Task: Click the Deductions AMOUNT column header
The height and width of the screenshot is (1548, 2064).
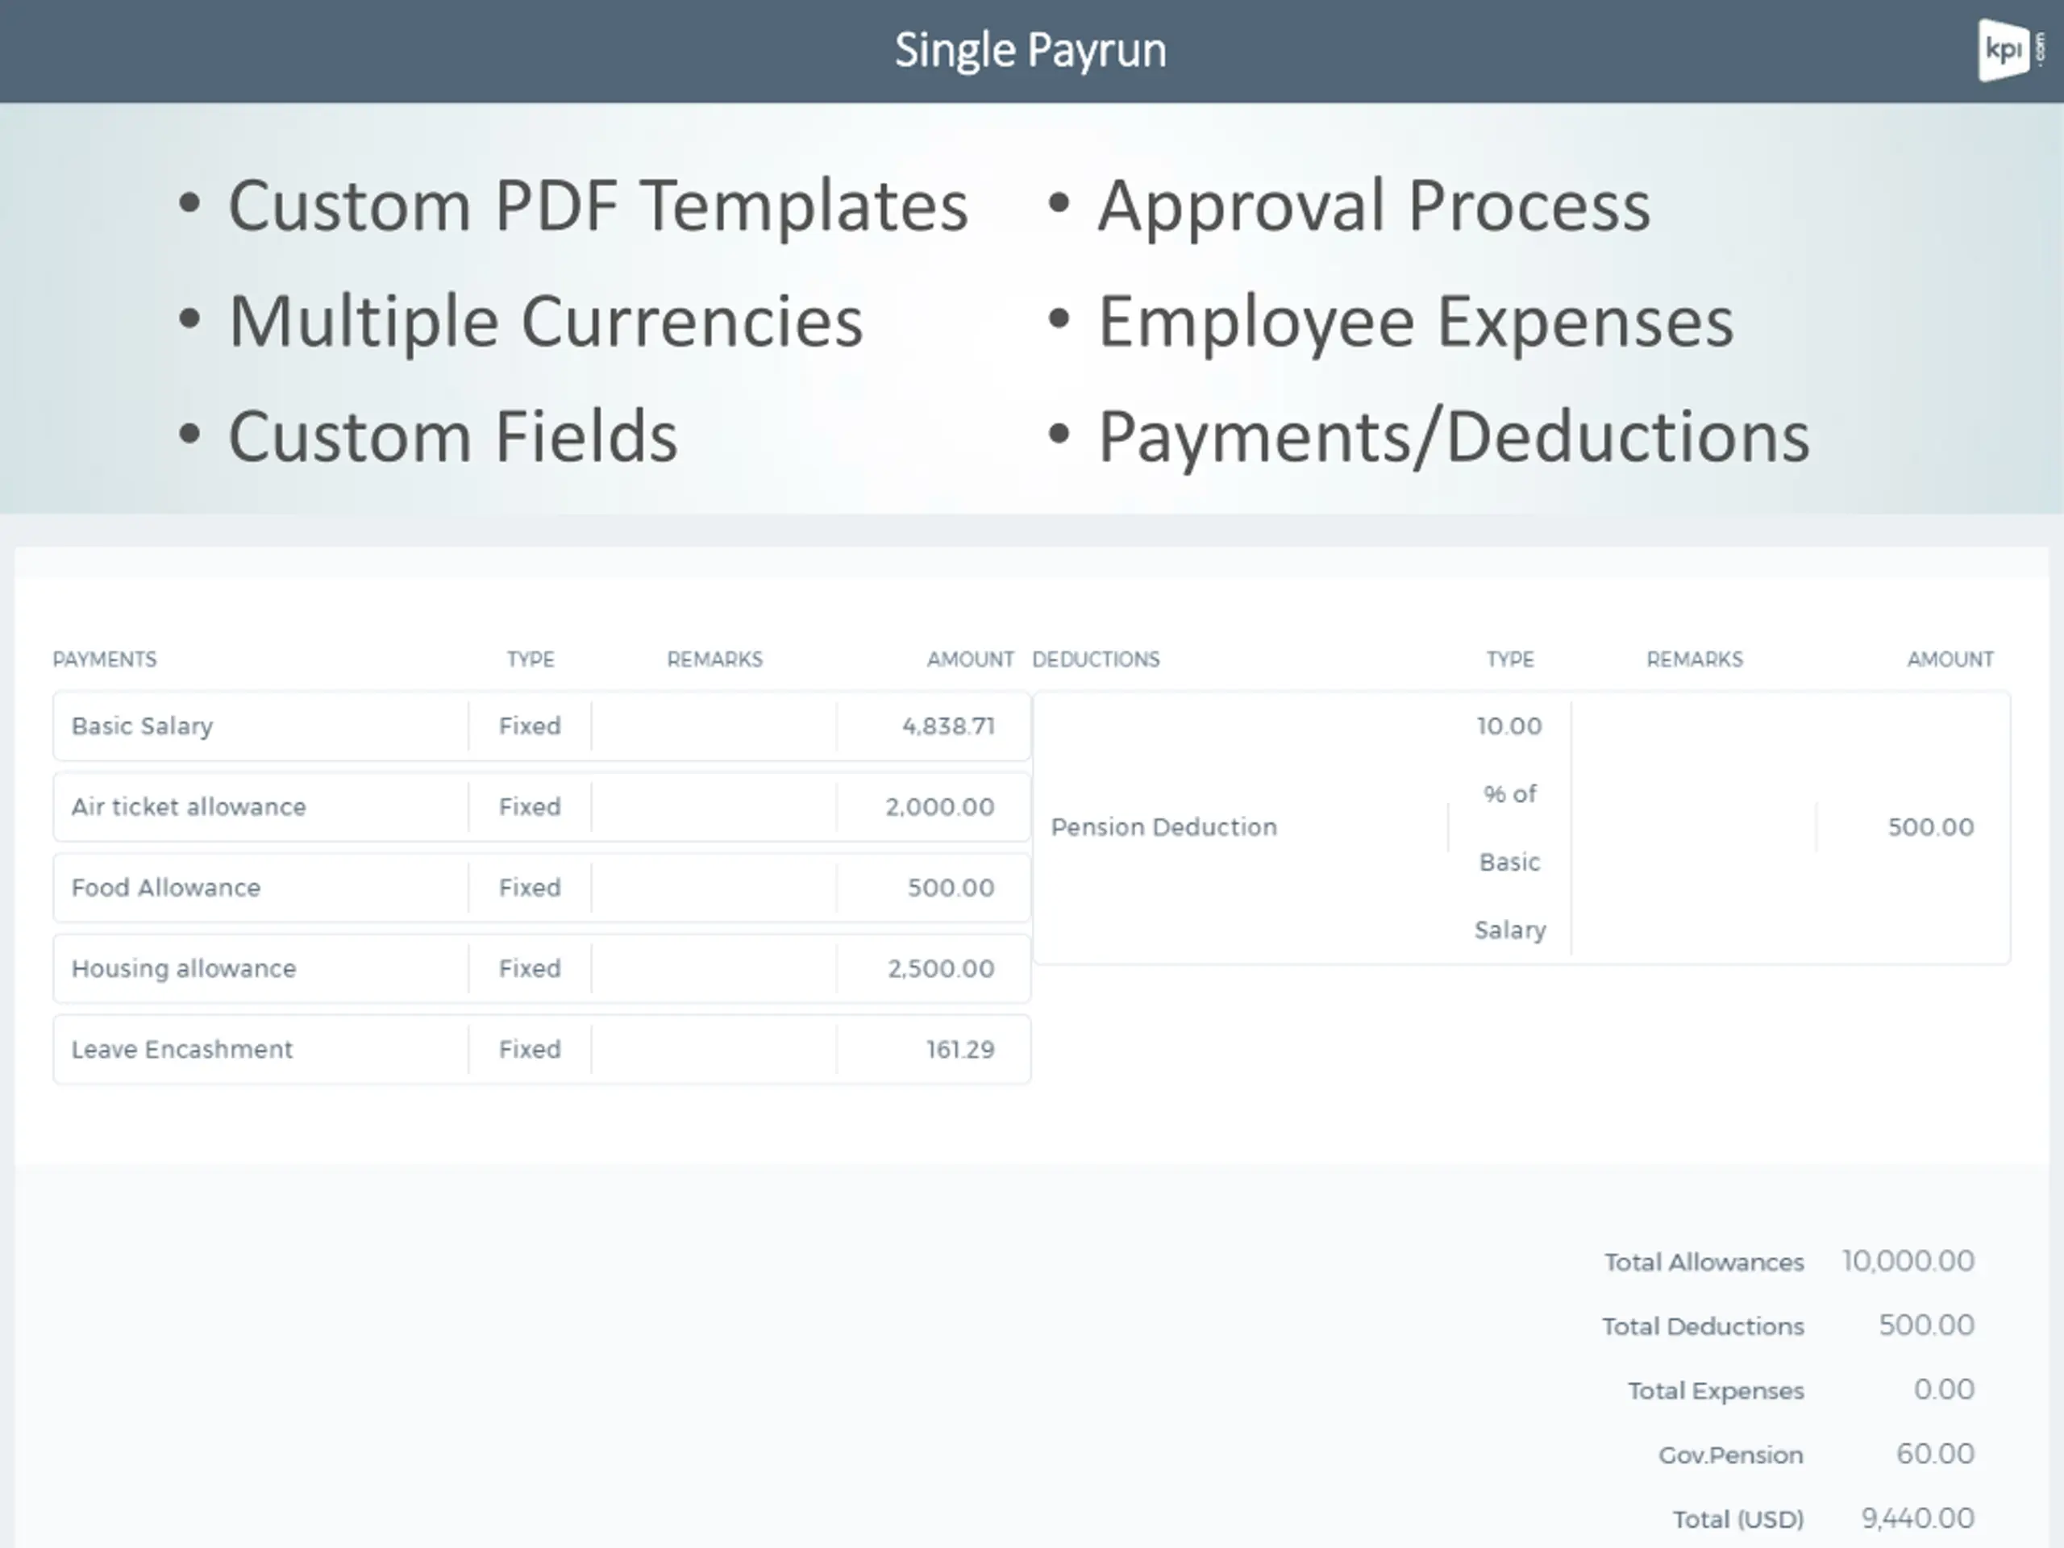Action: tap(1950, 660)
